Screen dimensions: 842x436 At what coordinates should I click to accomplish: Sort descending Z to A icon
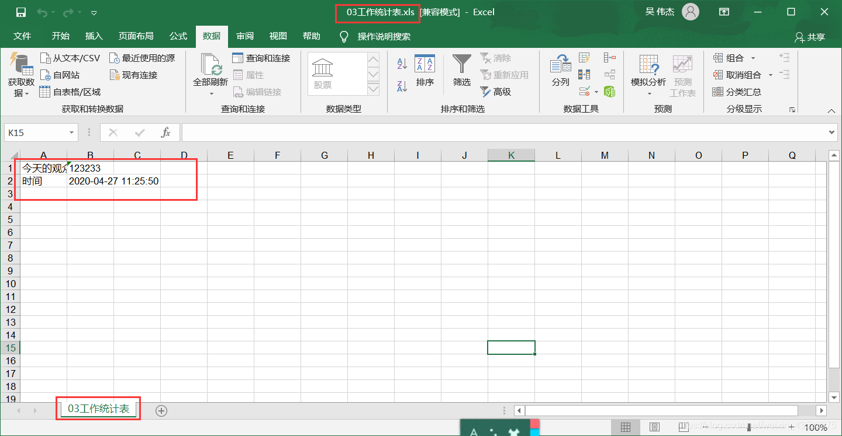[x=402, y=86]
